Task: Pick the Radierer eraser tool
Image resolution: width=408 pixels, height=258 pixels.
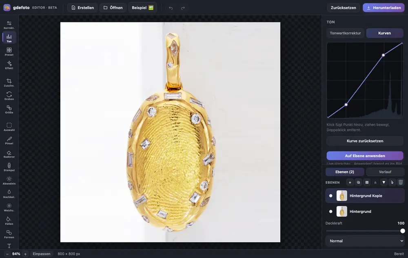Action: [9, 153]
